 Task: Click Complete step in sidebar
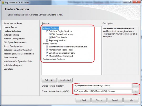tap(8, 69)
